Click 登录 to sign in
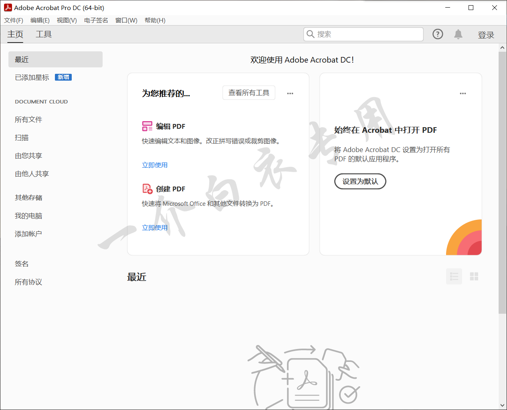The image size is (507, 410). tap(486, 35)
